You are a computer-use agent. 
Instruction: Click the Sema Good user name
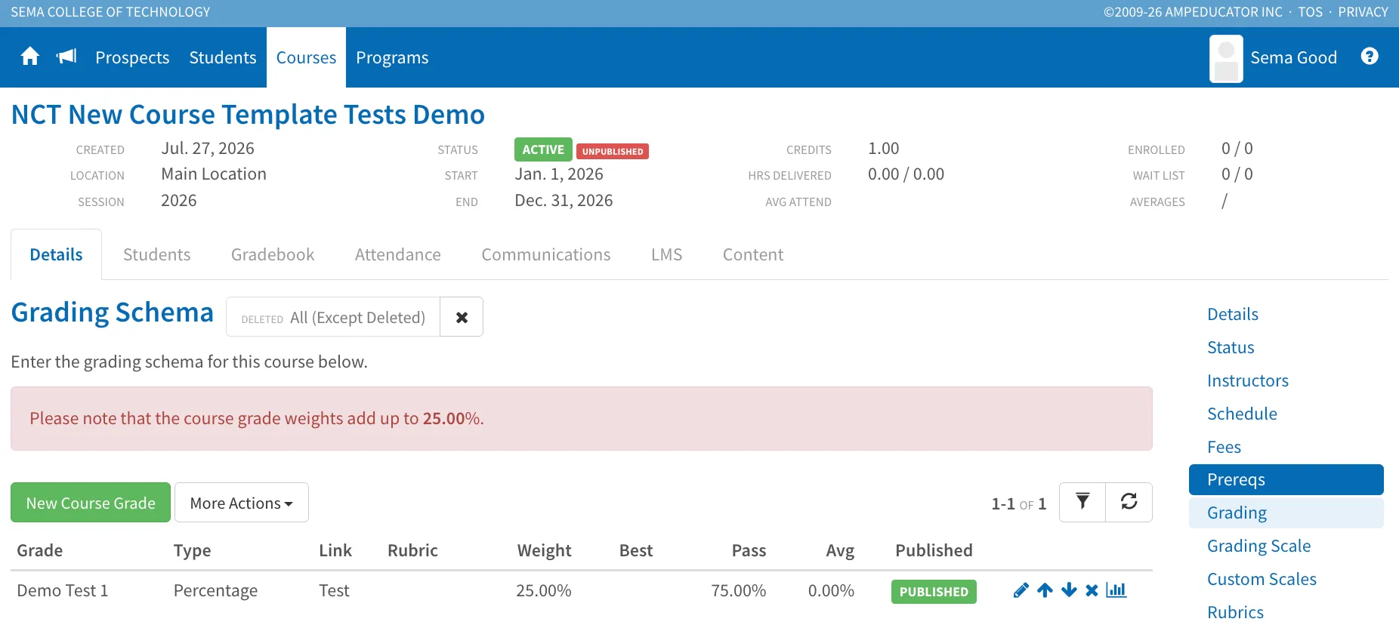(1293, 57)
